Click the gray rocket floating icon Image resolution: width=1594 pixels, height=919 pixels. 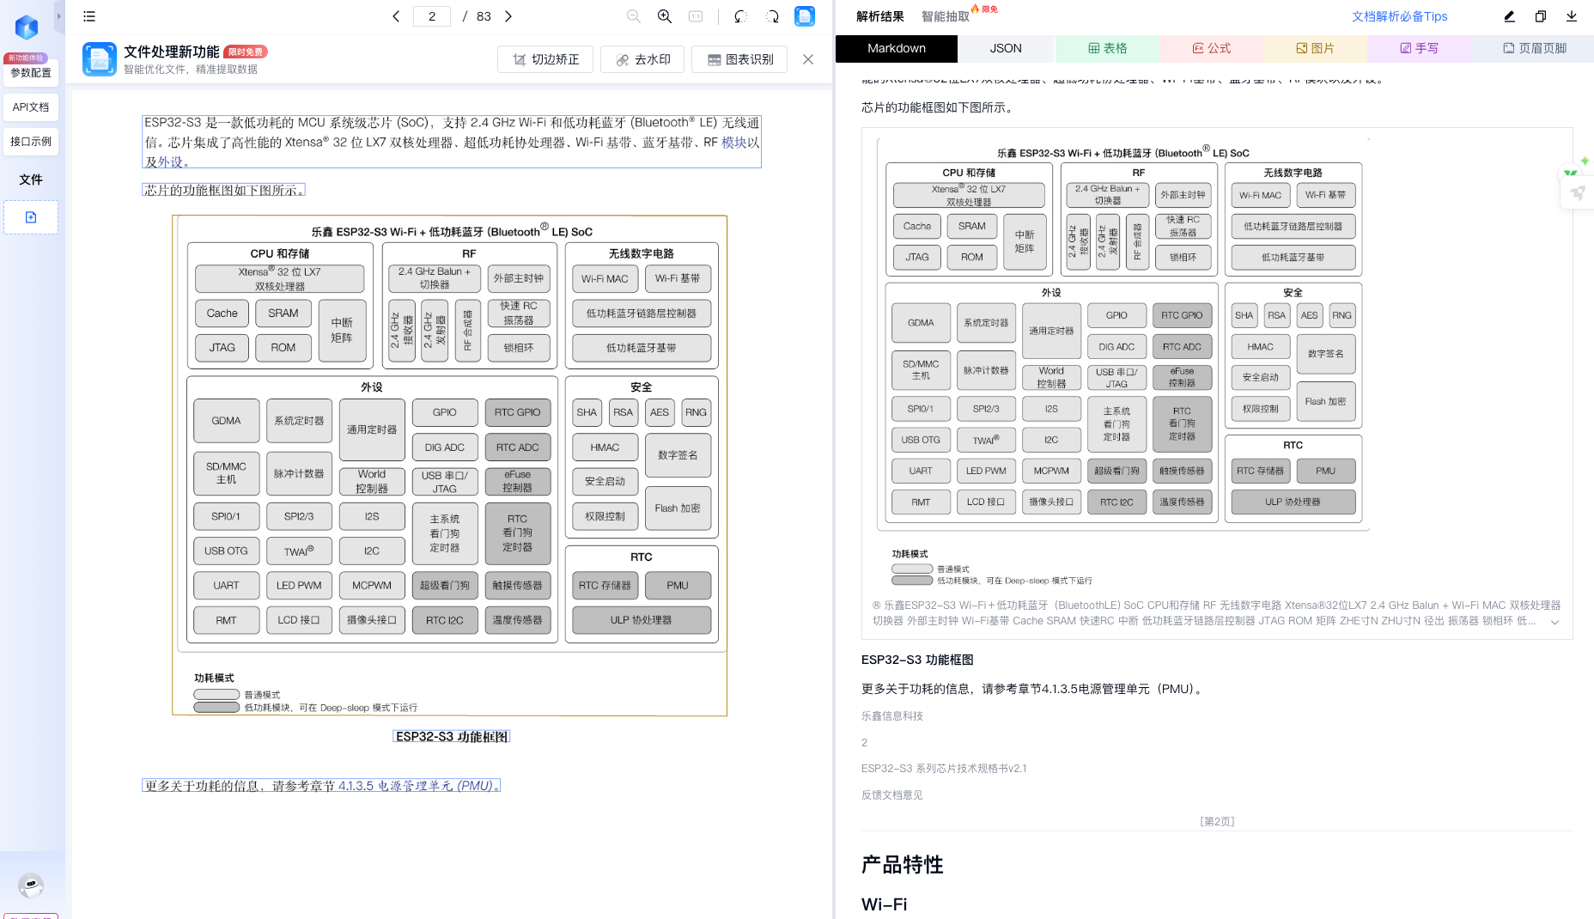(x=1578, y=193)
